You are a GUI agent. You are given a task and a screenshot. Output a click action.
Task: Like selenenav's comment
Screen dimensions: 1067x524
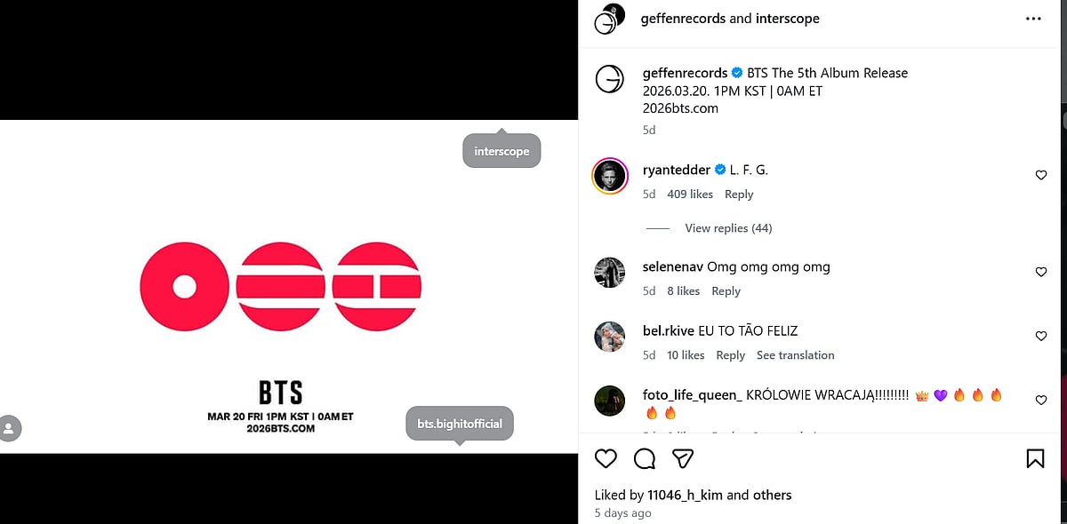pyautogui.click(x=1041, y=273)
